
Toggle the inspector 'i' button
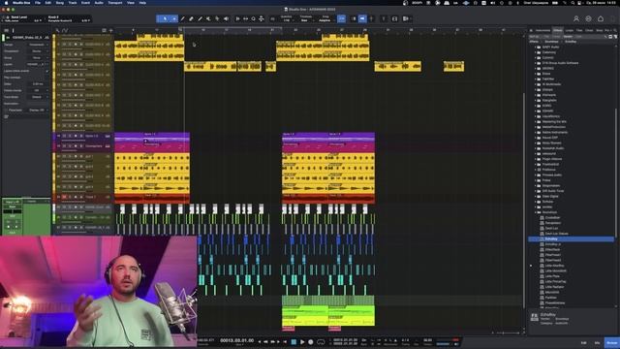(13, 30)
